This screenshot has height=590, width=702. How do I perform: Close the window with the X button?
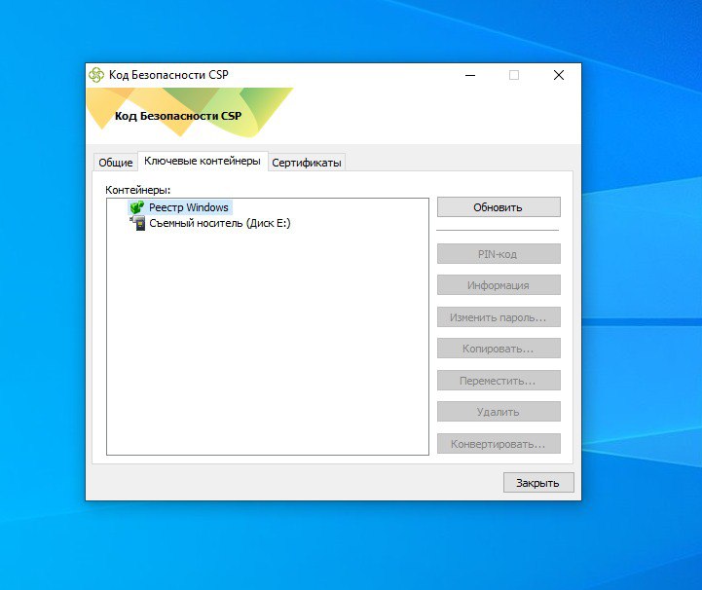[558, 75]
